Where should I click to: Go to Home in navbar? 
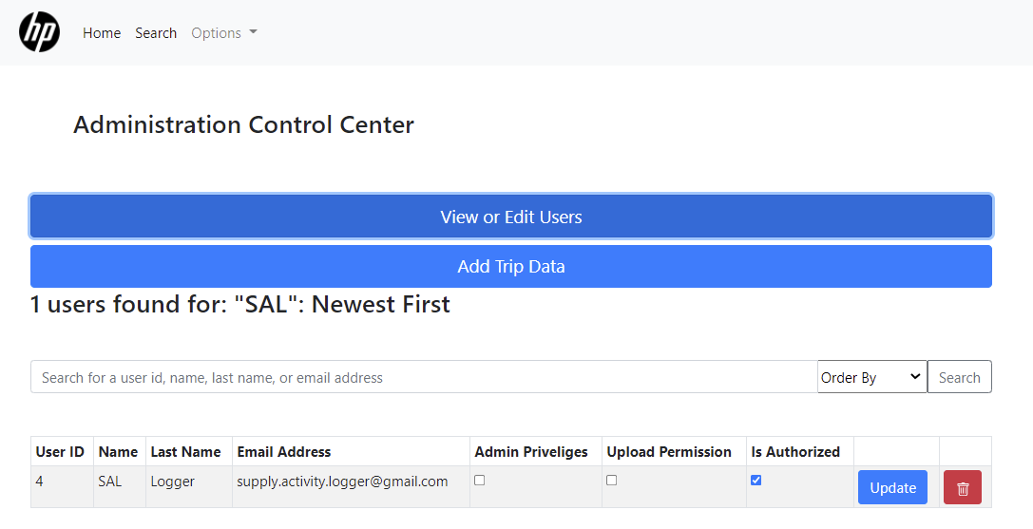click(102, 33)
